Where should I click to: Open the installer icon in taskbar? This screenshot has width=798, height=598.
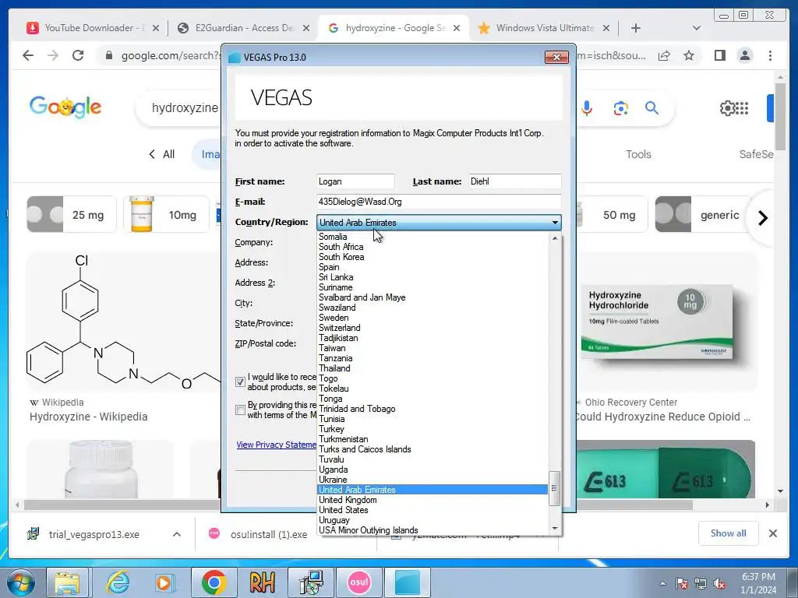tap(310, 582)
